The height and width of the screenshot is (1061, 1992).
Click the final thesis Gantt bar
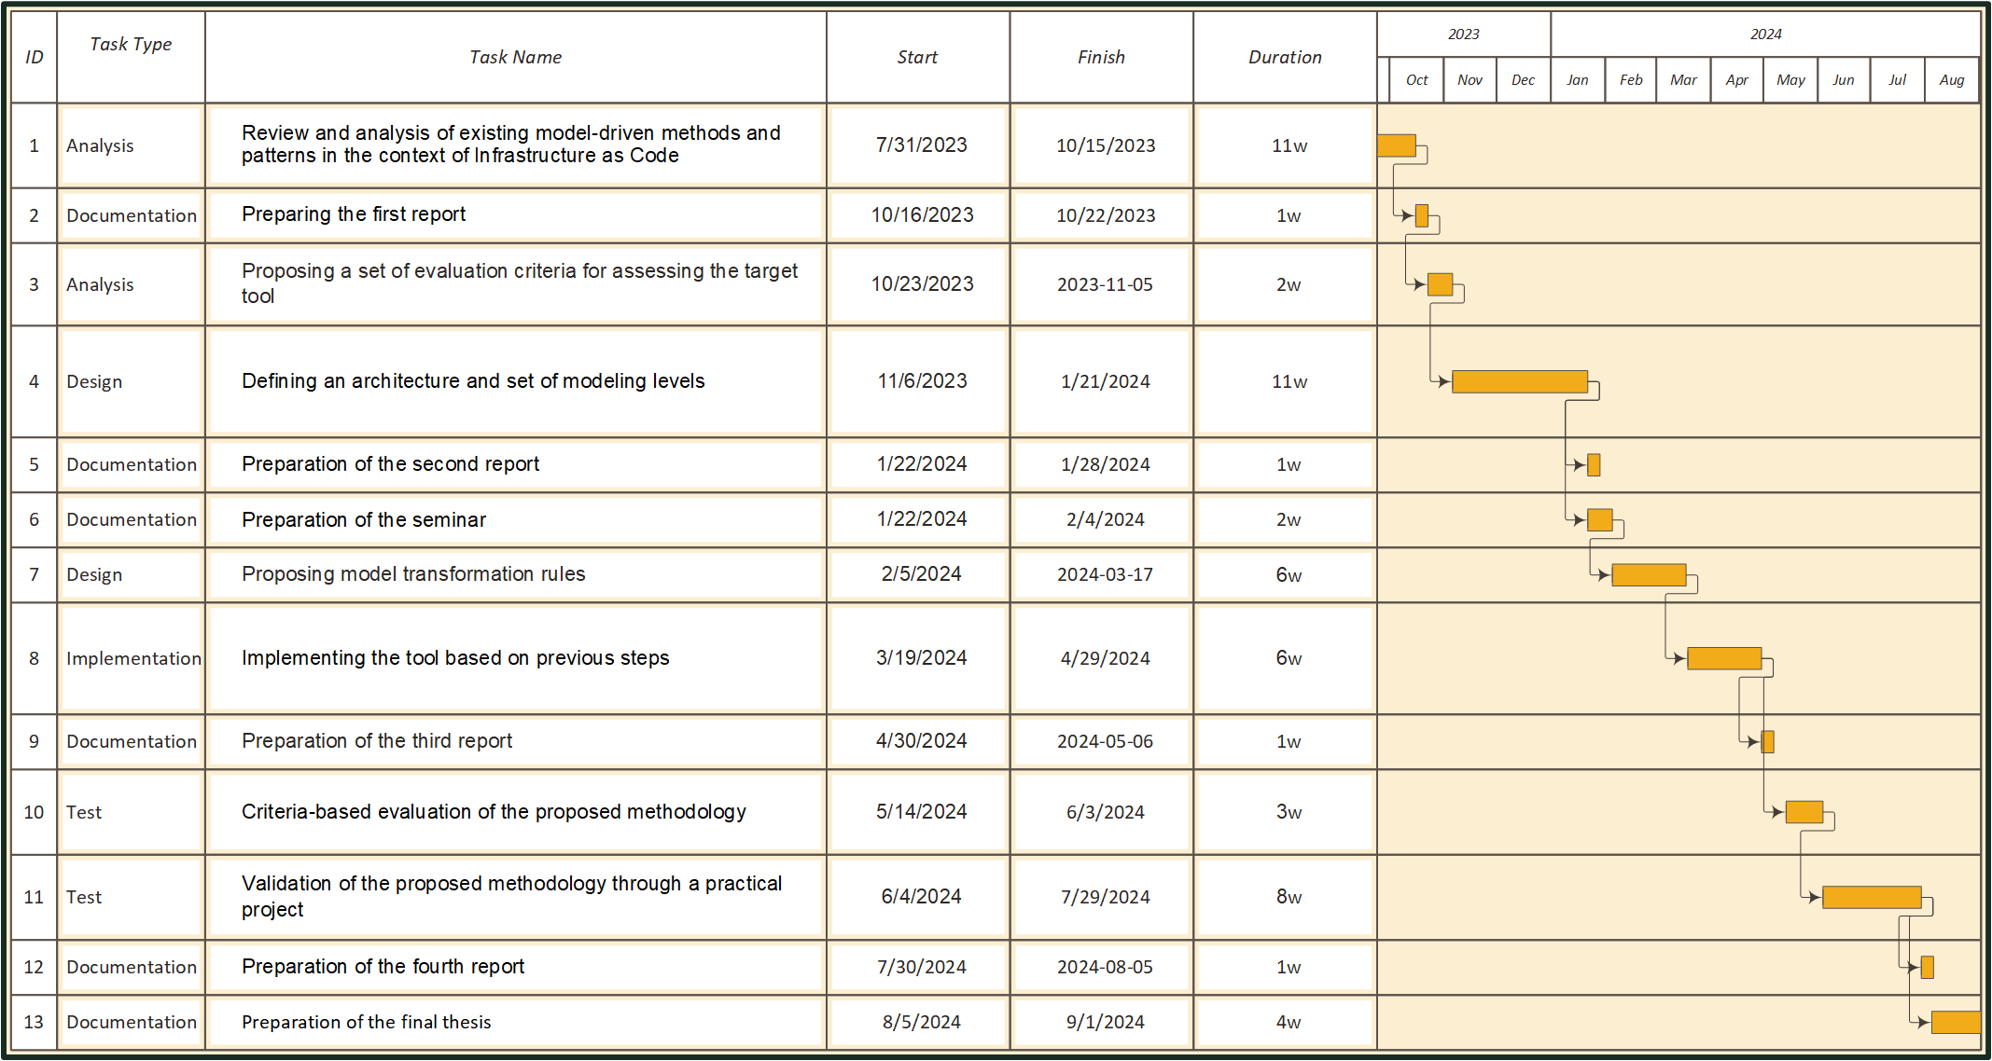(x=1955, y=1022)
